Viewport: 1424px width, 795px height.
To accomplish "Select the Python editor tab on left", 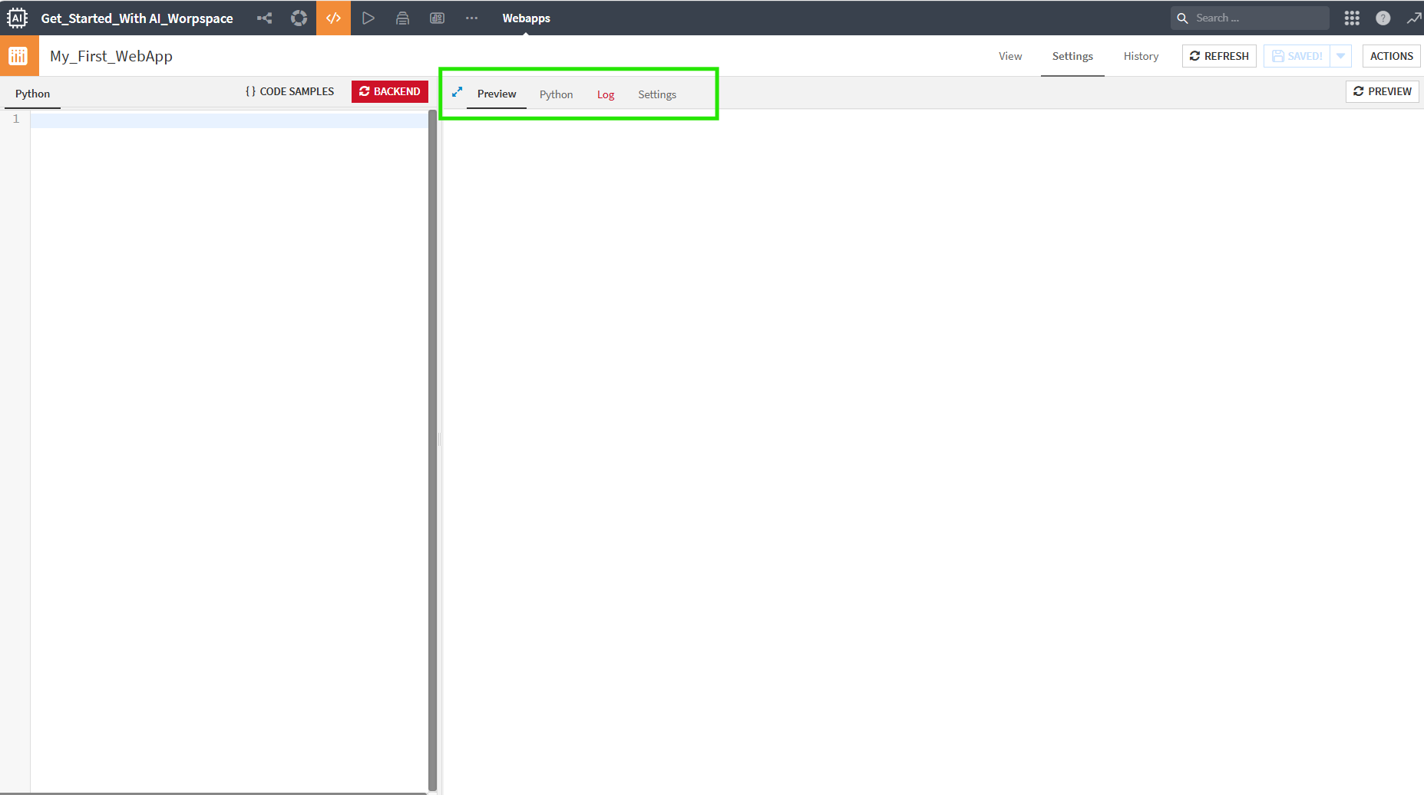I will pos(32,94).
